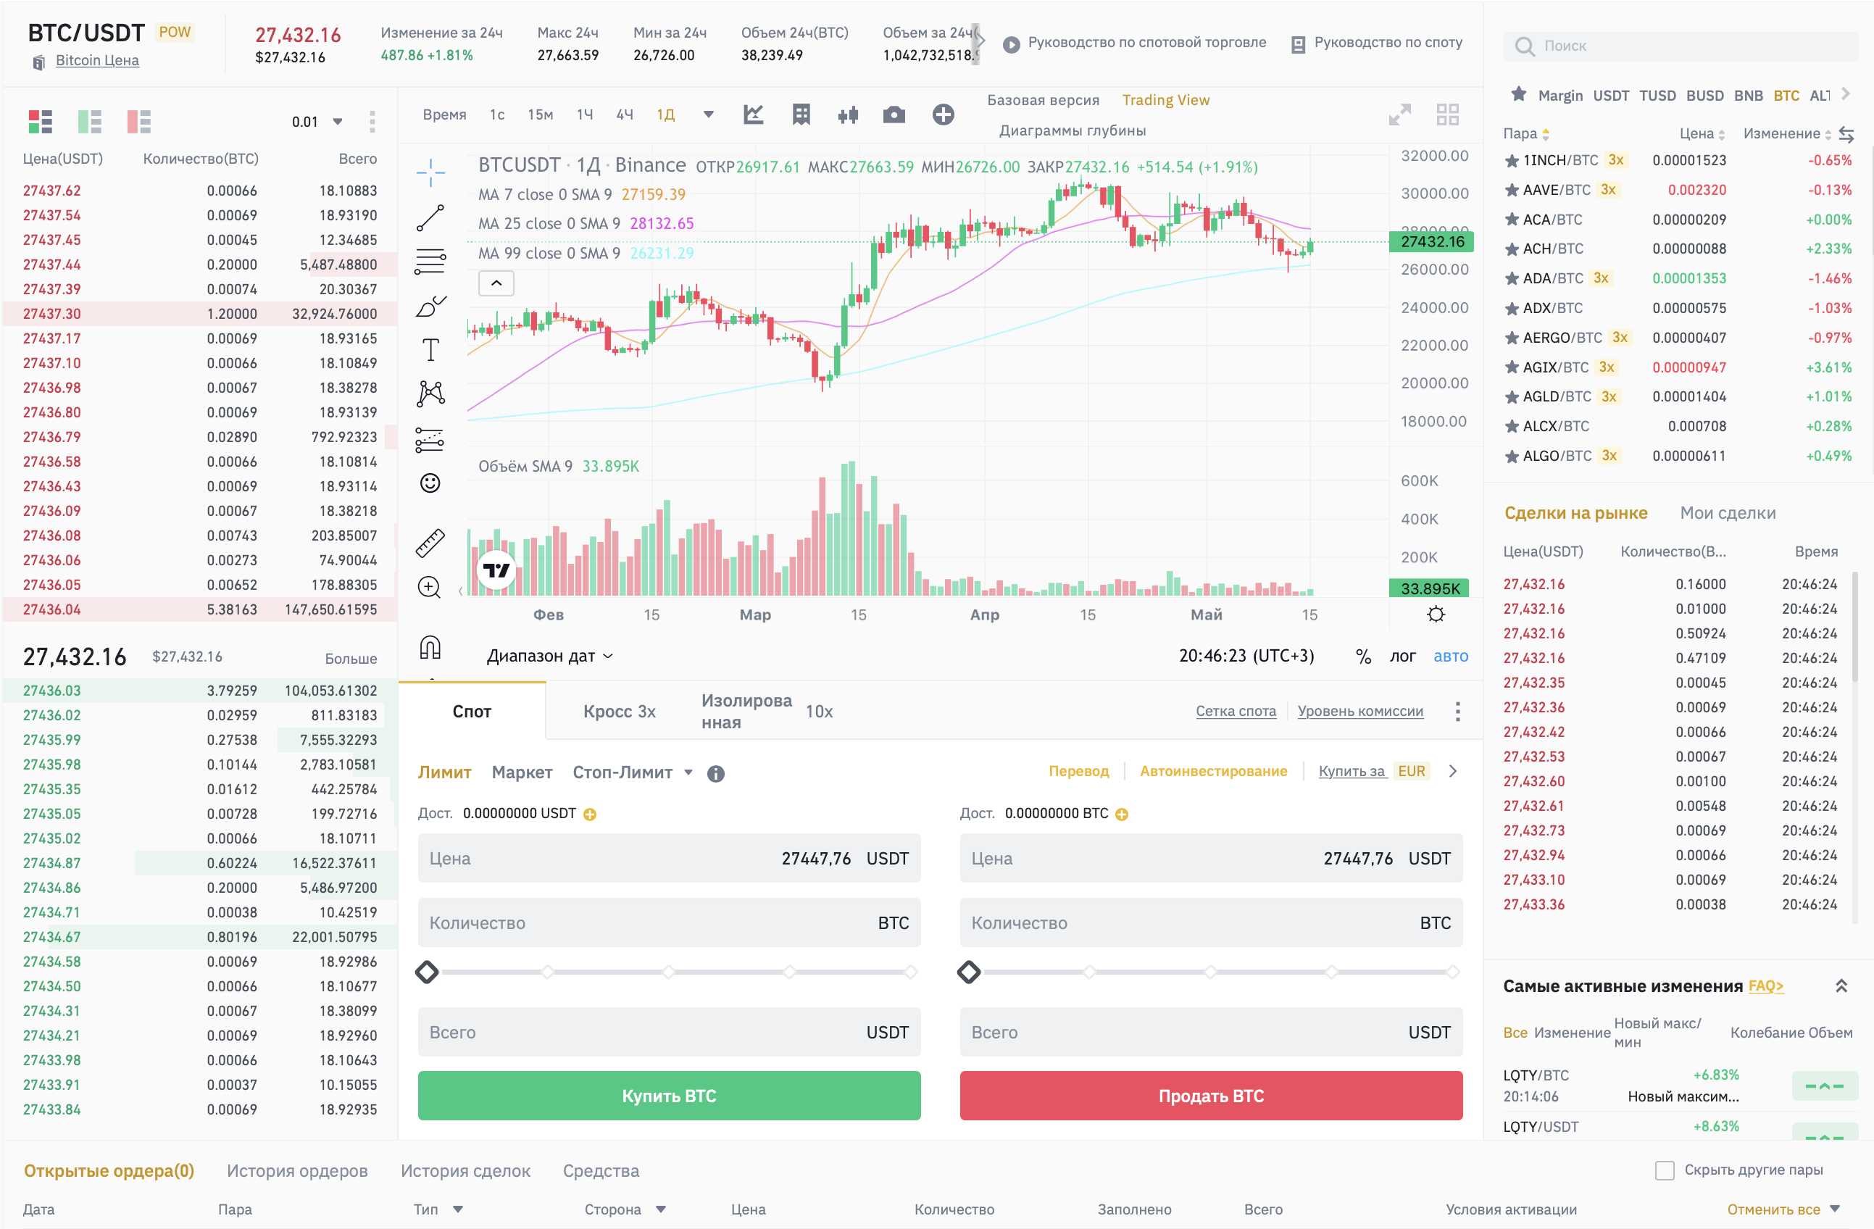Check the "Скрыть другие пары" checkbox
The height and width of the screenshot is (1229, 1874).
click(x=1665, y=1170)
